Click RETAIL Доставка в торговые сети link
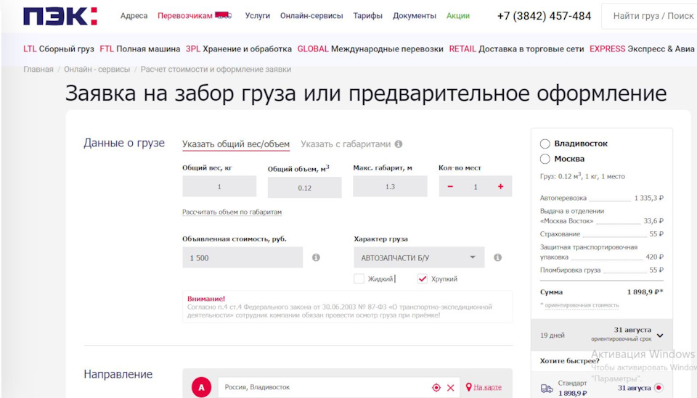Image resolution: width=697 pixels, height=398 pixels. (x=516, y=49)
